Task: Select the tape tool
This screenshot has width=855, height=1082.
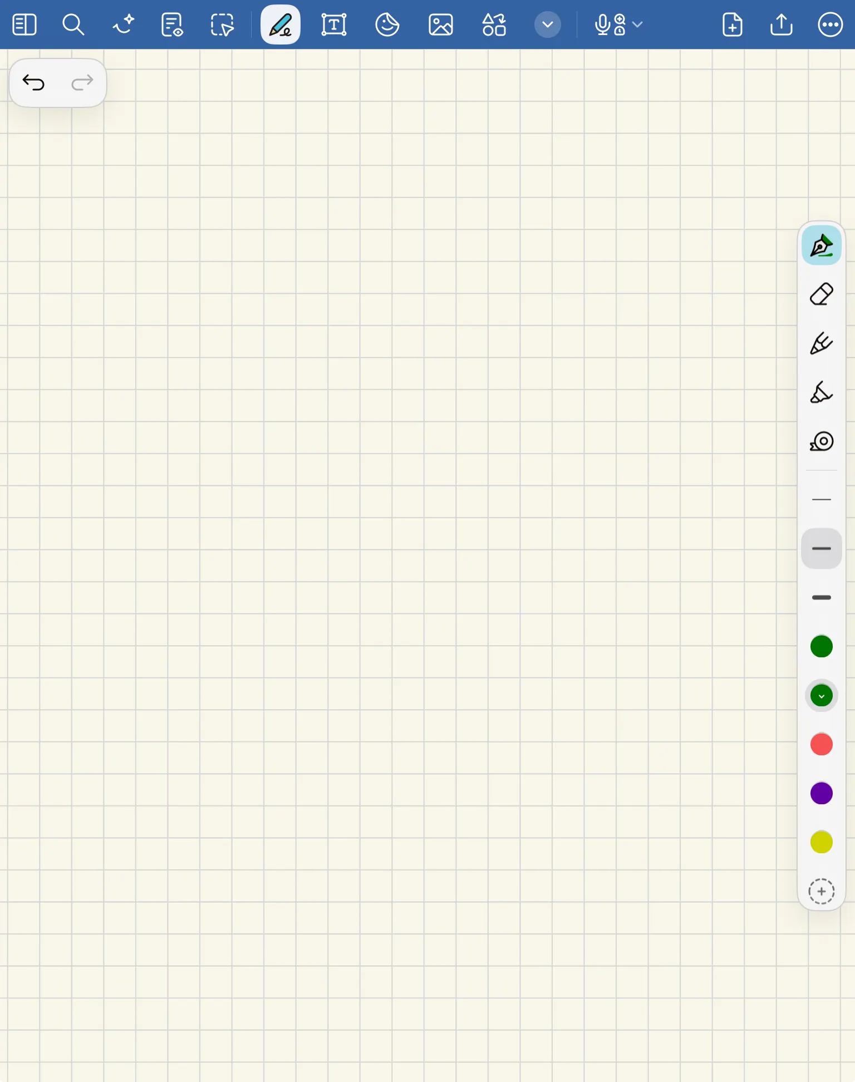Action: point(821,442)
